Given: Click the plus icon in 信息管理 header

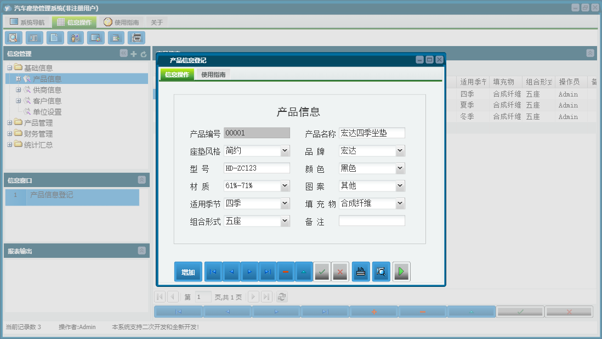Looking at the screenshot, I should [134, 54].
